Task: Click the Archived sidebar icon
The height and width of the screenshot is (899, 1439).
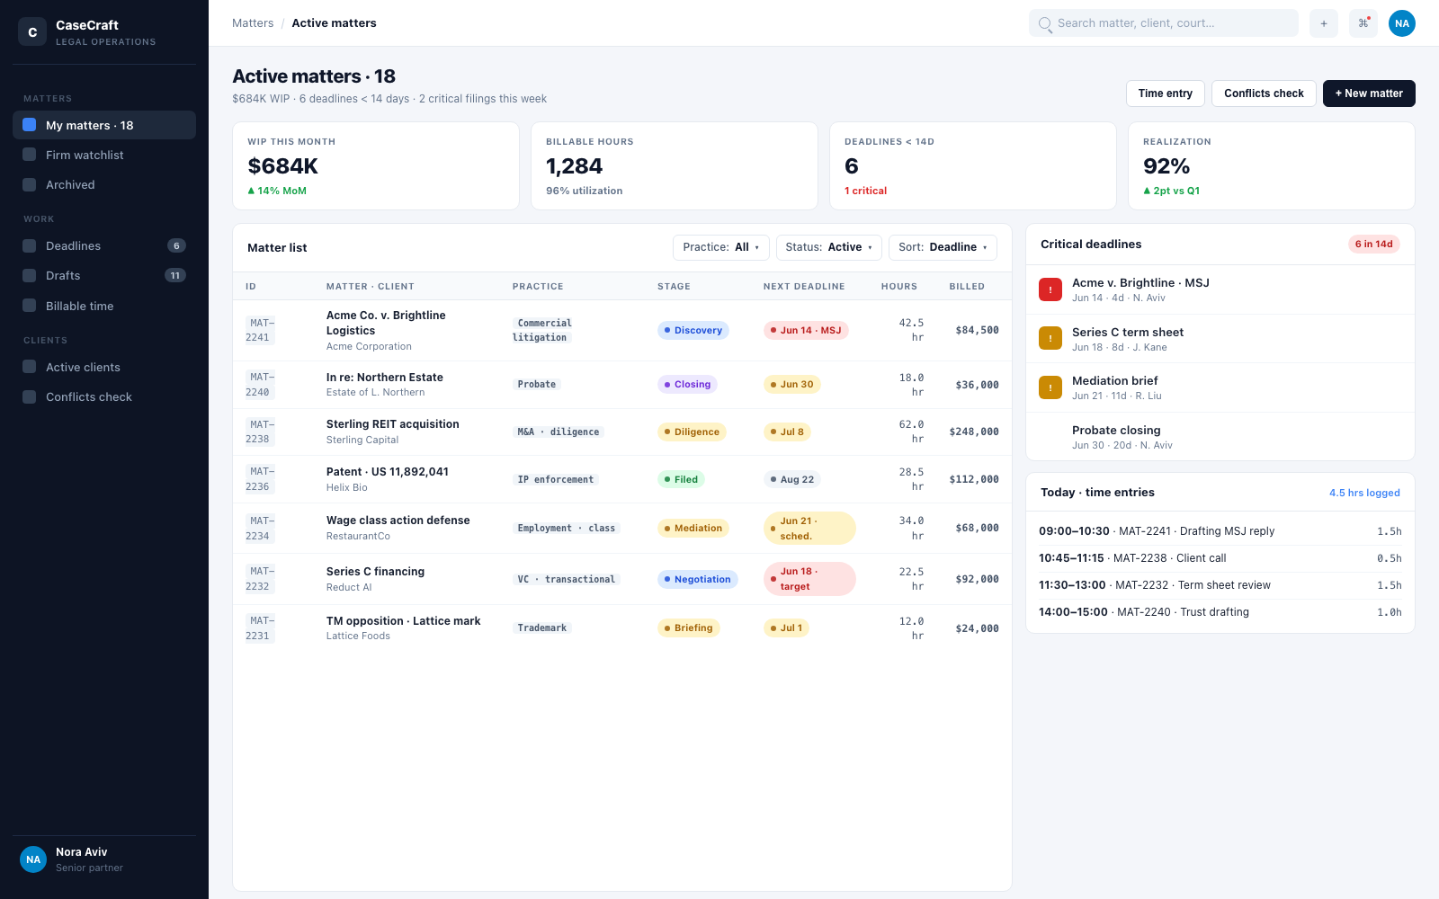Action: pyautogui.click(x=30, y=184)
